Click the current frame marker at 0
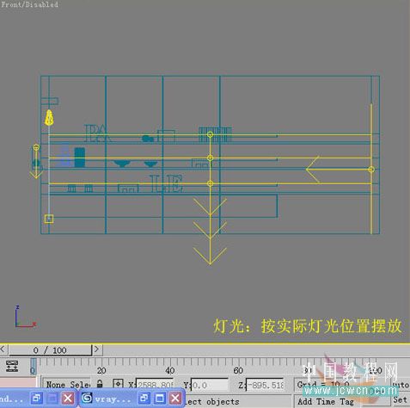The image size is (410, 408). 33,367
